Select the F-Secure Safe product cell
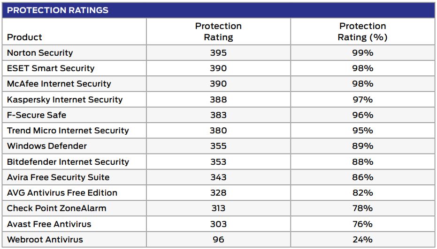The height and width of the screenshot is (249, 437). [x=37, y=115]
